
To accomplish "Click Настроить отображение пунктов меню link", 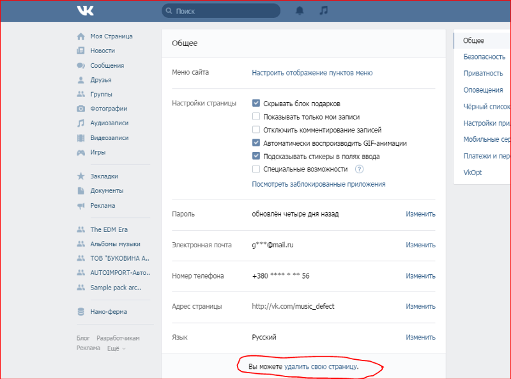I will 312,73.
